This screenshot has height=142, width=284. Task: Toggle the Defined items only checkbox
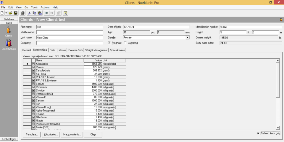coord(258,133)
